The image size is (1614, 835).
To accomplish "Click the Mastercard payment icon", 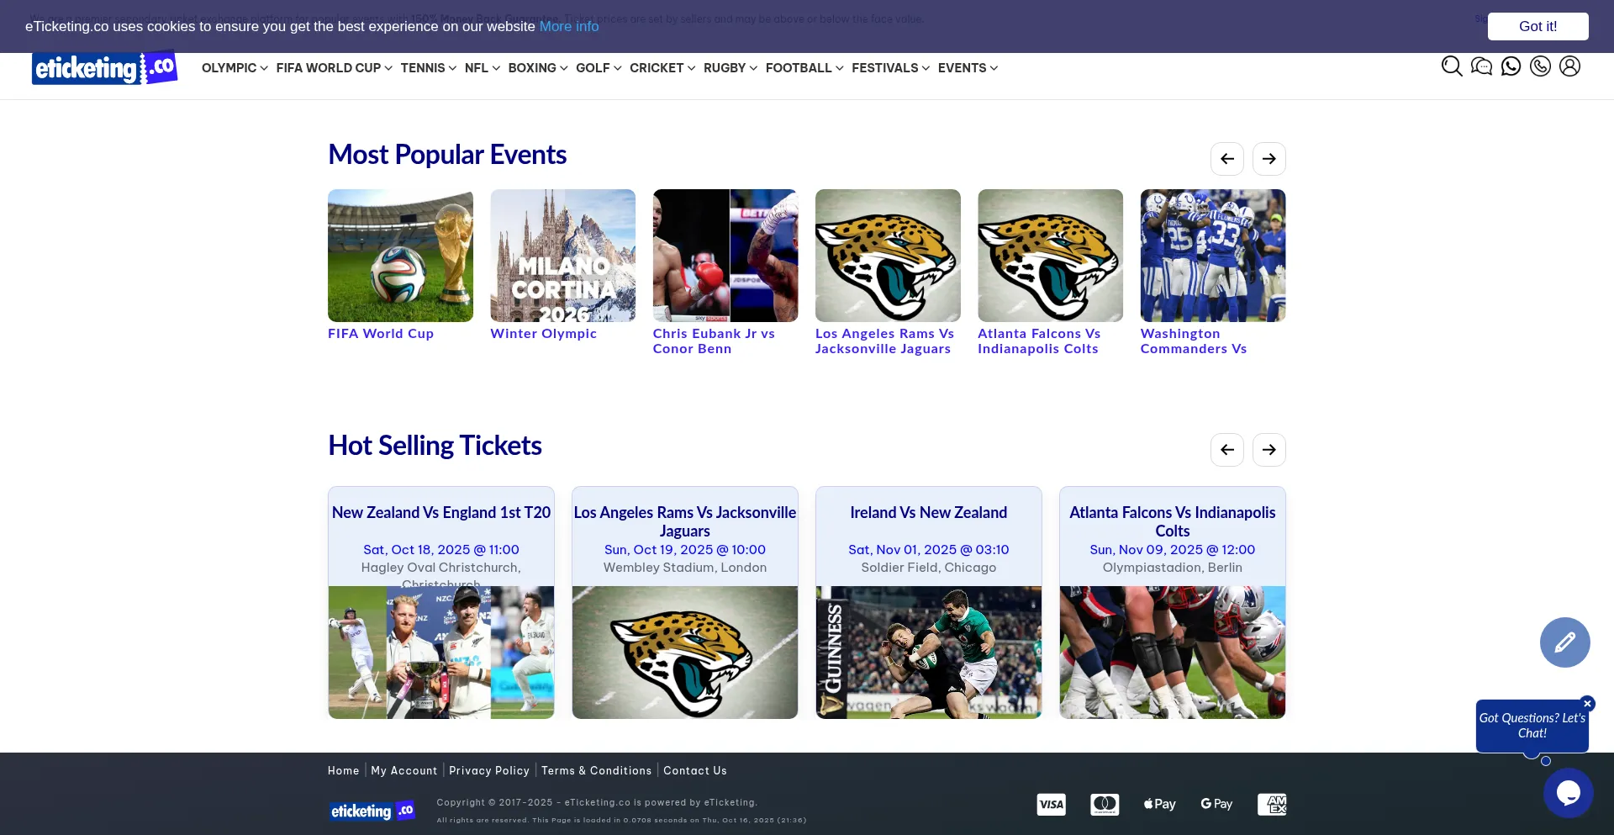I will tap(1105, 805).
